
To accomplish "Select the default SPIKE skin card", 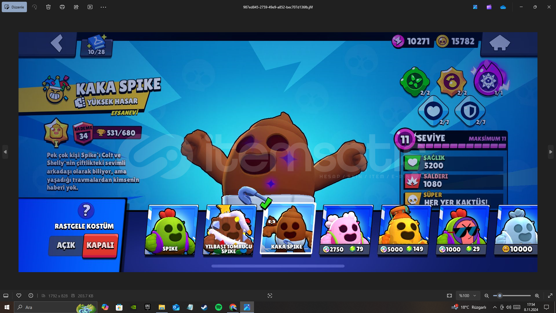I will coord(171,230).
